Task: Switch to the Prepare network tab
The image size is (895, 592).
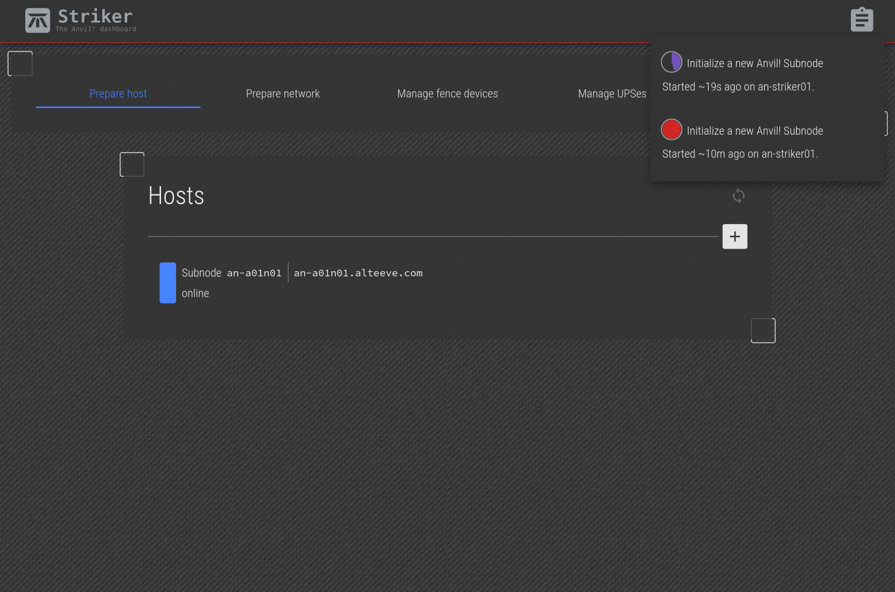Action: point(282,94)
